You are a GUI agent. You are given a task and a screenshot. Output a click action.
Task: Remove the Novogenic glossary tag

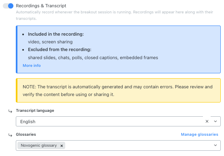[x=62, y=146]
